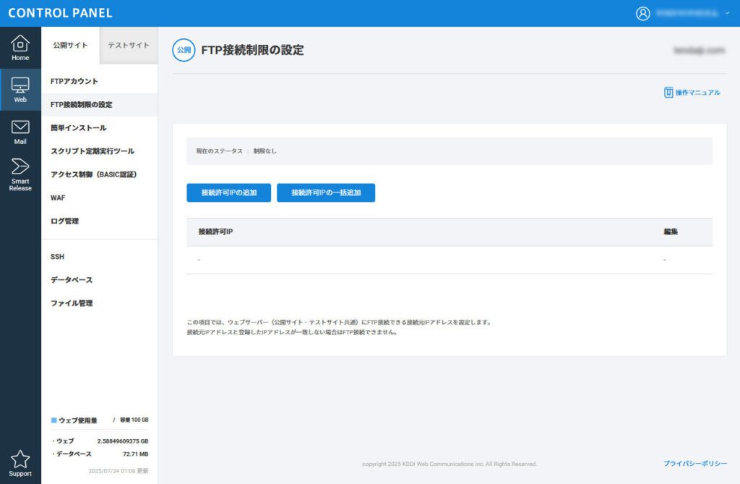
Task: Open the 操作マニュアル manual link
Action: pos(692,93)
